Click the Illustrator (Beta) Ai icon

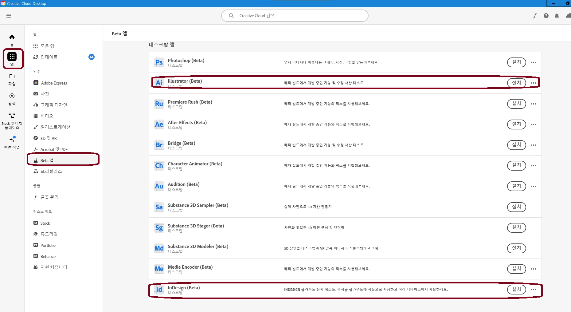(159, 82)
